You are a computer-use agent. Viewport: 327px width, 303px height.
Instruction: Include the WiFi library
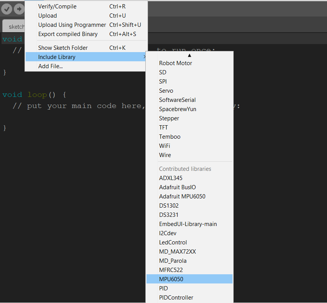189,146
